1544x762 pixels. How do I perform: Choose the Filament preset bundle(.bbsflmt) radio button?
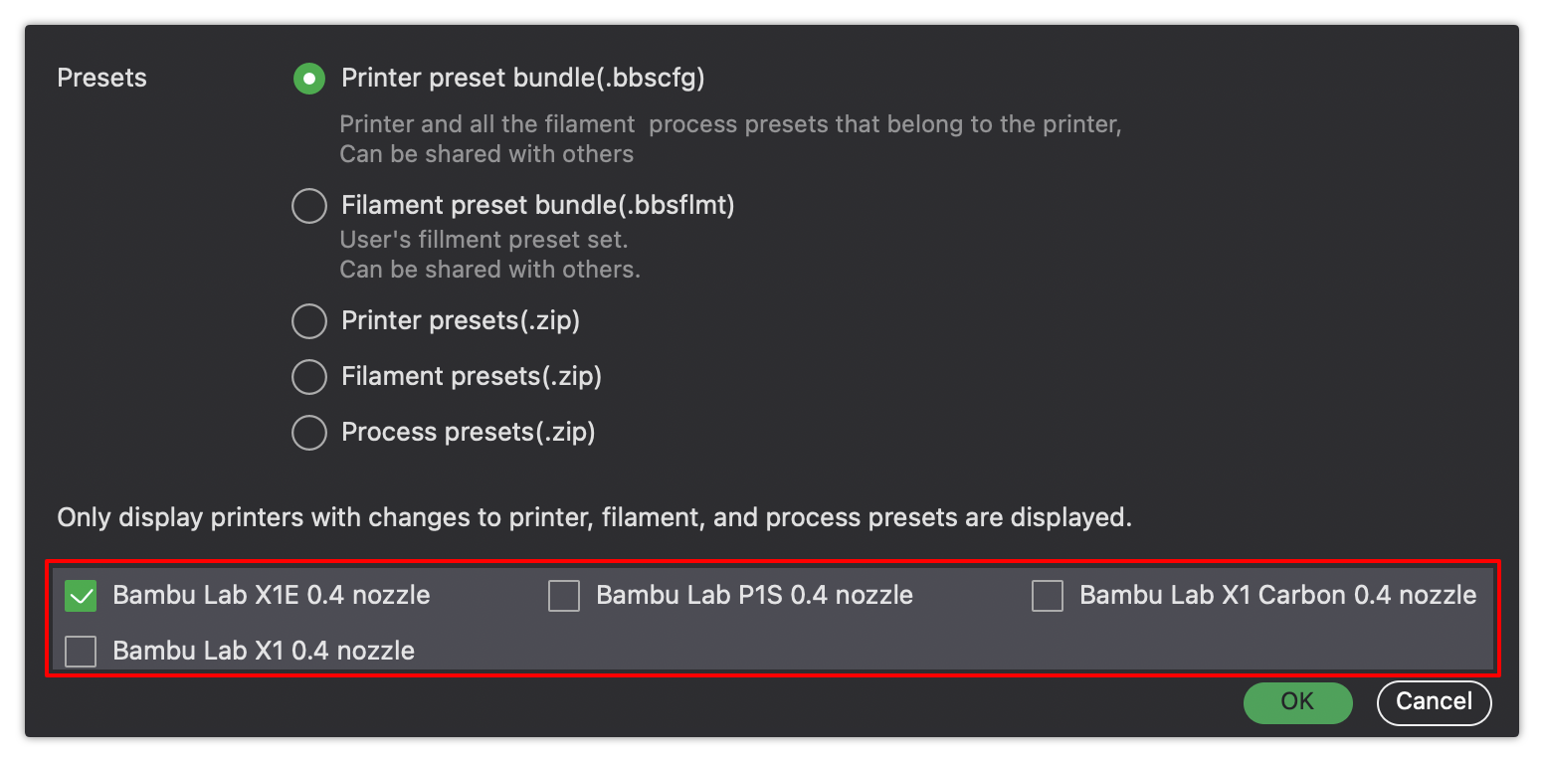click(x=309, y=206)
